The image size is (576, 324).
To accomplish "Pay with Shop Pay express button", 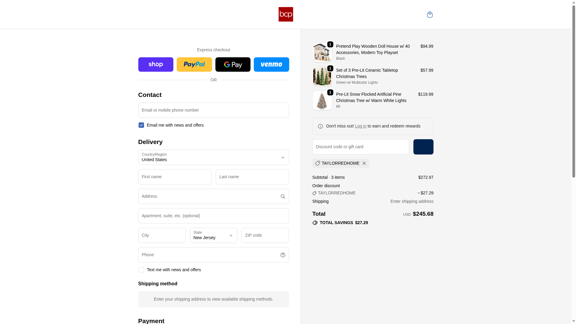I will 156,64.
